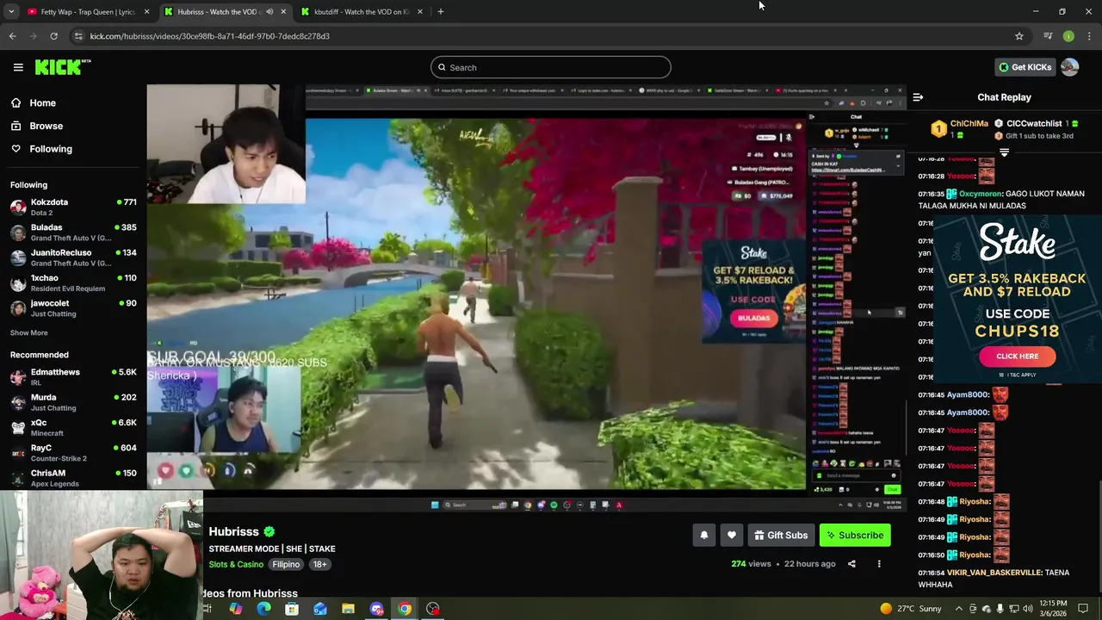Open a new browser tab

click(x=440, y=12)
